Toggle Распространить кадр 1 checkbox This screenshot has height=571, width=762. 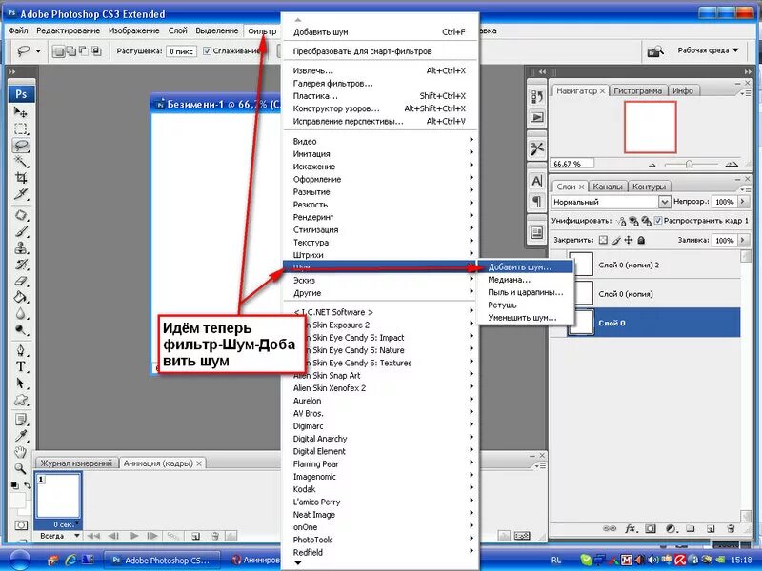click(658, 221)
